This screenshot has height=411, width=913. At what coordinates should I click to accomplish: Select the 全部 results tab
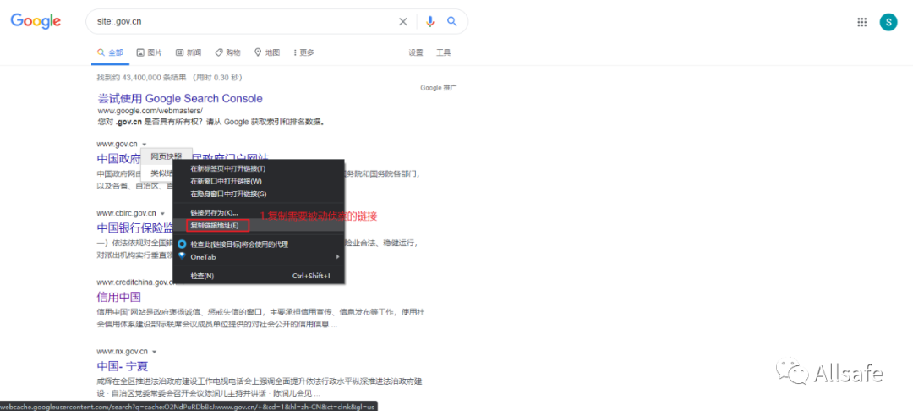[x=109, y=52]
